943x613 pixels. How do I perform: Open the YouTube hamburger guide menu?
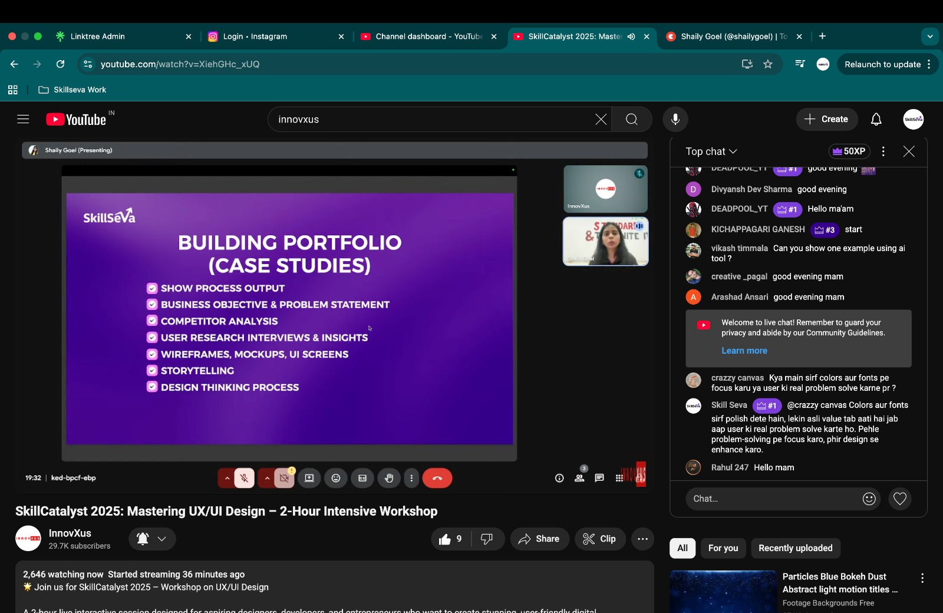23,119
